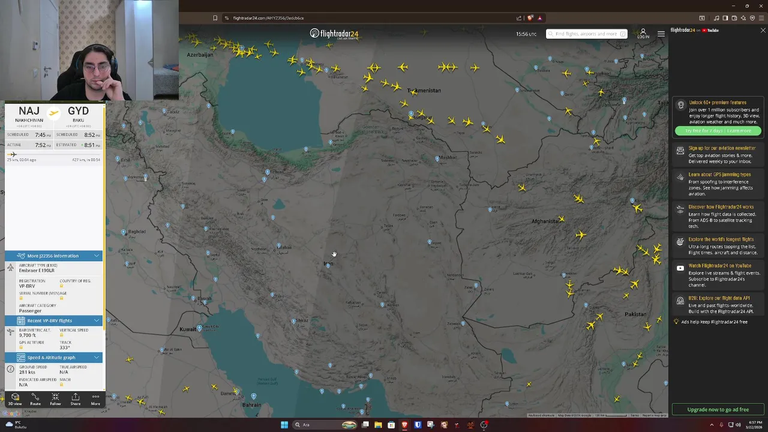Open the Leo AI sparkle icon
The height and width of the screenshot is (432, 768).
743,18
